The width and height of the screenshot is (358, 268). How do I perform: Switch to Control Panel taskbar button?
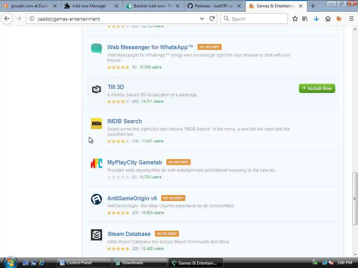(x=84, y=263)
